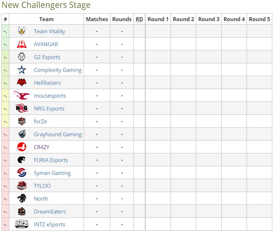This screenshot has height=231, width=273.
Task: Click the Complexity Gaming star logo
Action: tap(22, 70)
